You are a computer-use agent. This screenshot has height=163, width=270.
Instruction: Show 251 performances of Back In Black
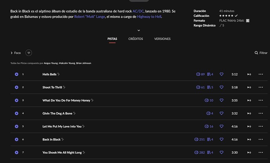[199, 140]
